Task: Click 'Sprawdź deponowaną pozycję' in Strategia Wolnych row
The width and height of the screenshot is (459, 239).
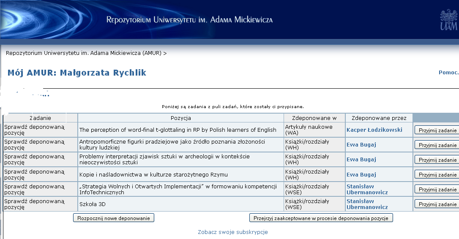Action: [34, 189]
